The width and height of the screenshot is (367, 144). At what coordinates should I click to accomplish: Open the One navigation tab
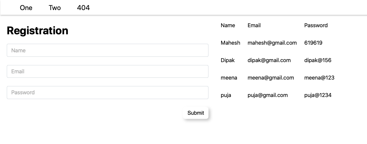(26, 8)
